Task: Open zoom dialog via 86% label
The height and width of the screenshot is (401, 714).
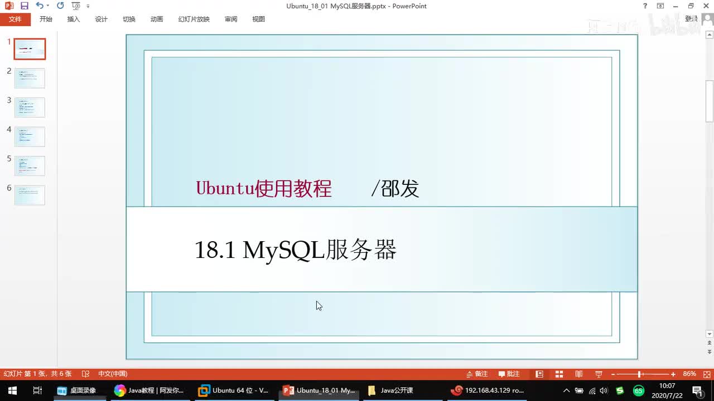Action: pyautogui.click(x=689, y=374)
